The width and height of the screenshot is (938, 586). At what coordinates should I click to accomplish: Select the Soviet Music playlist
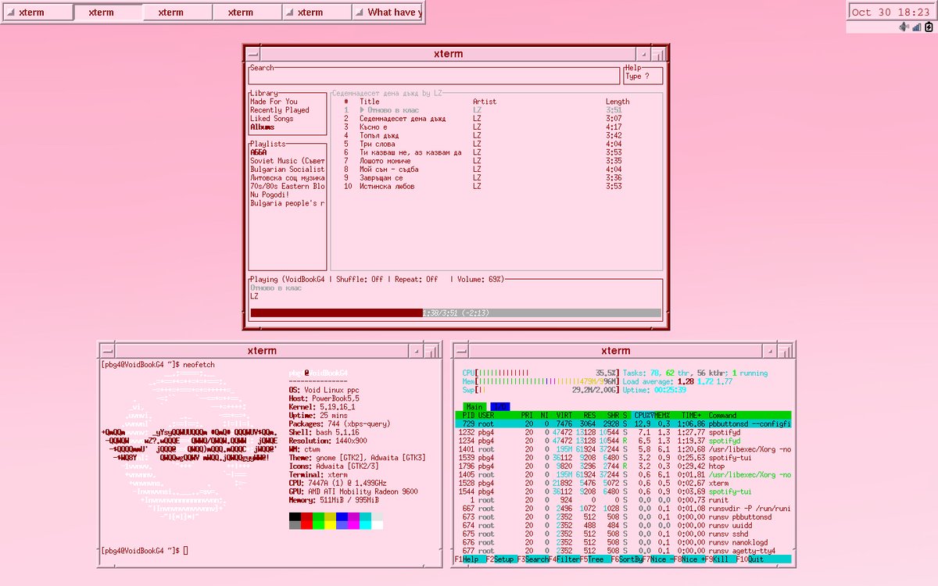[287, 161]
